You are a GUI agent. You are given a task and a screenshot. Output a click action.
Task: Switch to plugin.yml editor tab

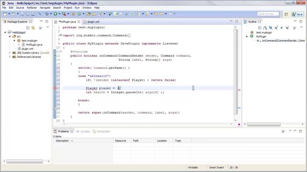click(x=92, y=21)
